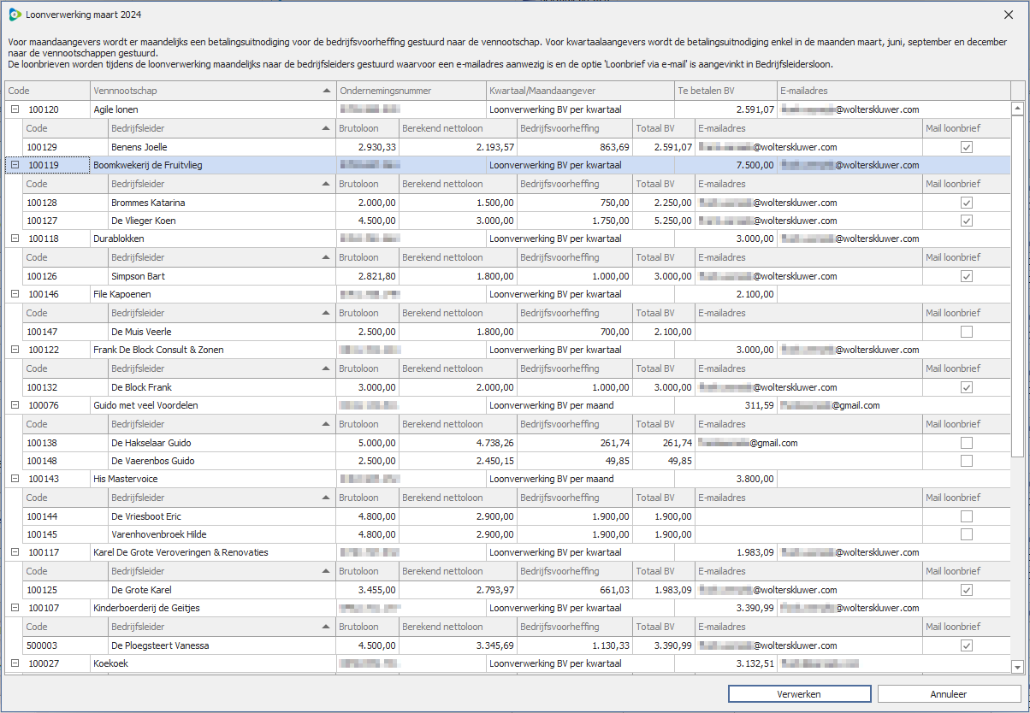Collapse the Agile lonen row

15,109
